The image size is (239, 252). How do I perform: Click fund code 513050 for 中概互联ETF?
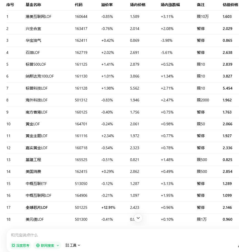pyautogui.click(x=81, y=184)
